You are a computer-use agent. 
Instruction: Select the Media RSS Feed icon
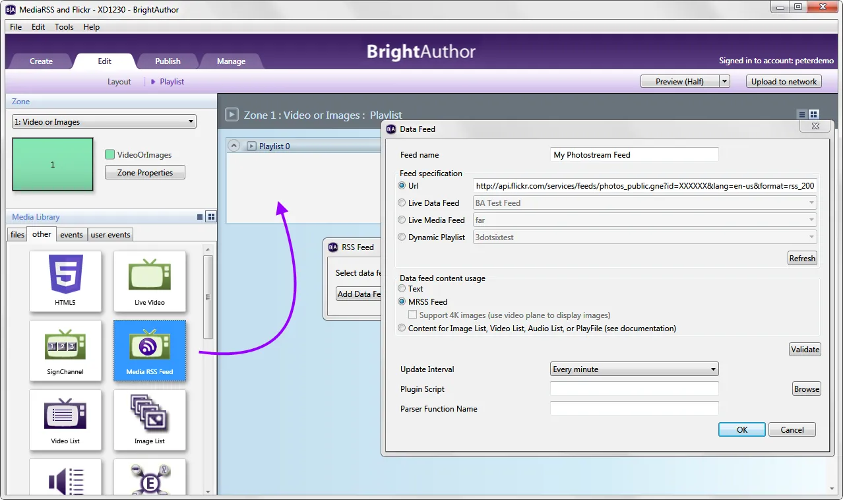pos(150,350)
